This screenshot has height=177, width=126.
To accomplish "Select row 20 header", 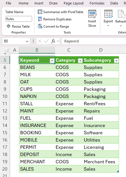I will coord(5,169).
